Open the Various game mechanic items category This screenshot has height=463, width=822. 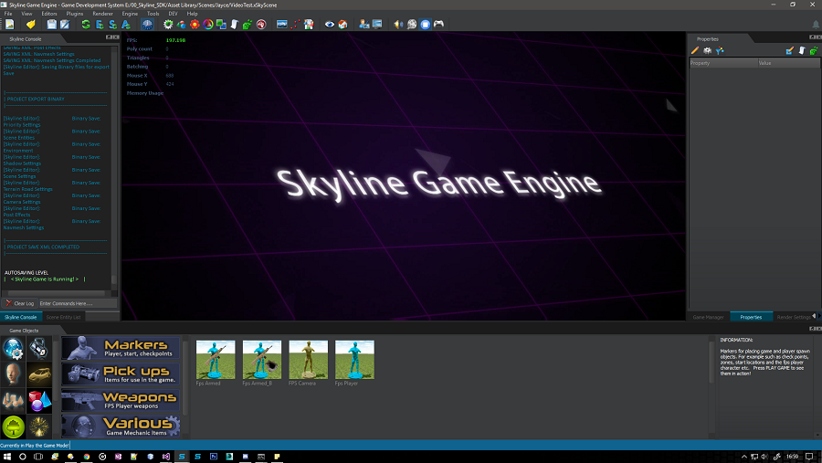121,426
